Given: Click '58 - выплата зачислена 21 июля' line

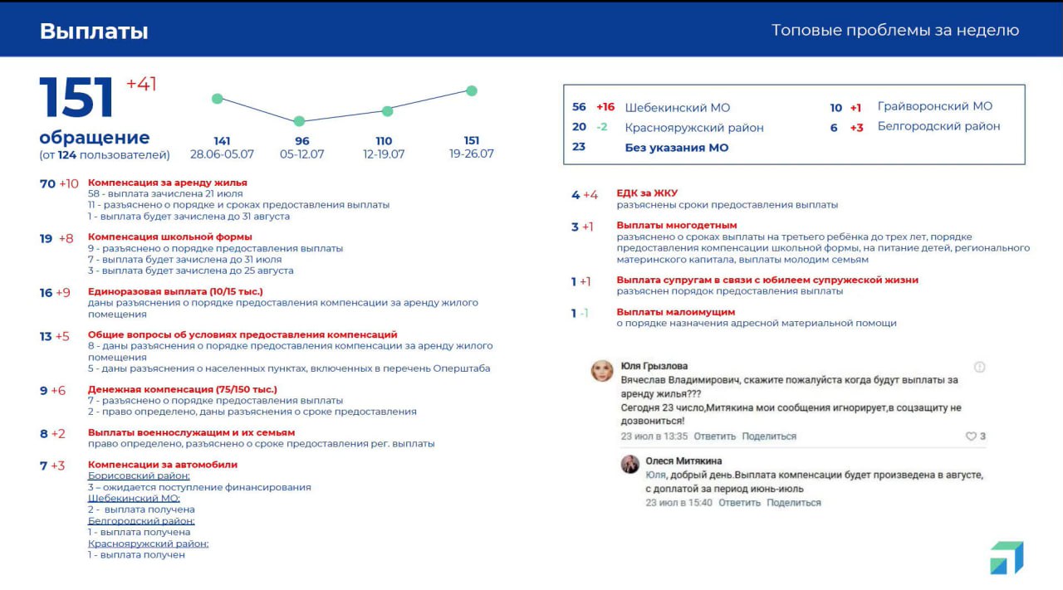Looking at the screenshot, I should pyautogui.click(x=165, y=194).
